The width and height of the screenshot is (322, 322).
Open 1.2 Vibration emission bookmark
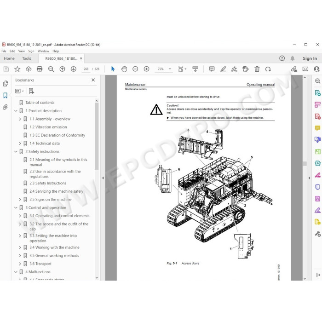(x=48, y=127)
